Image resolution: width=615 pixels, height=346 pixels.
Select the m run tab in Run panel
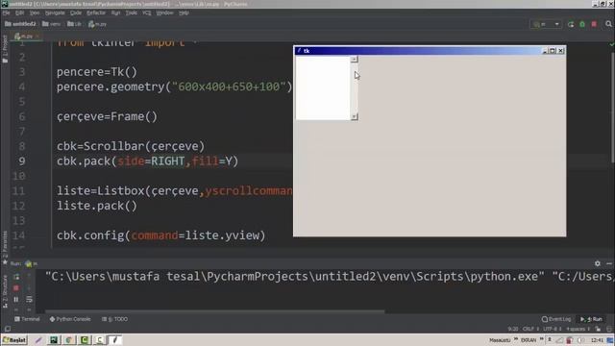point(32,263)
